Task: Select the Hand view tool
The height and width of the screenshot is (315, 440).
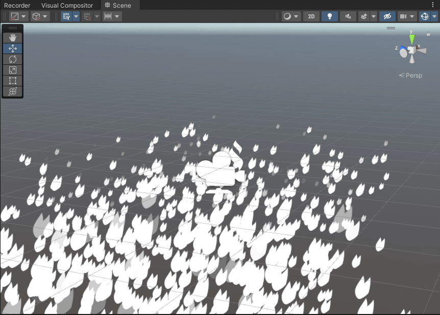Action: pyautogui.click(x=13, y=38)
